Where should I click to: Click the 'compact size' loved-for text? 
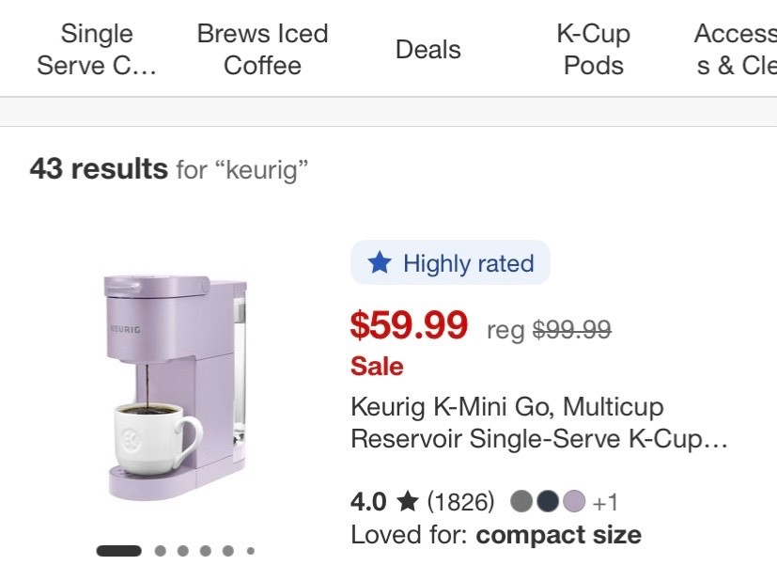click(x=558, y=534)
